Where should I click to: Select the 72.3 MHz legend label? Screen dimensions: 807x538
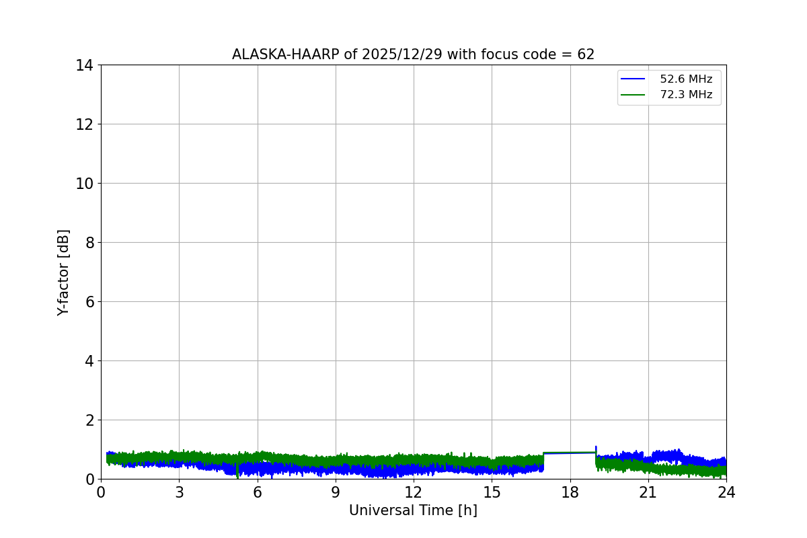coord(686,95)
